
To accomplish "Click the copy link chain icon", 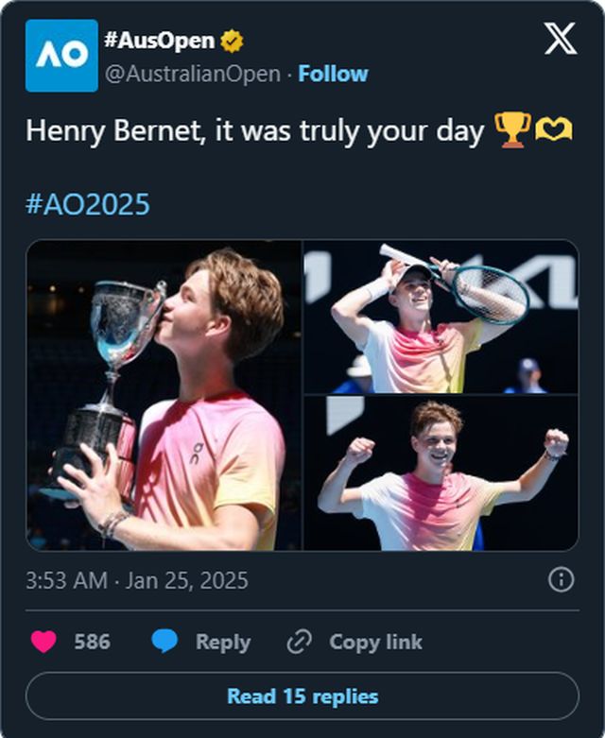I will pyautogui.click(x=299, y=642).
